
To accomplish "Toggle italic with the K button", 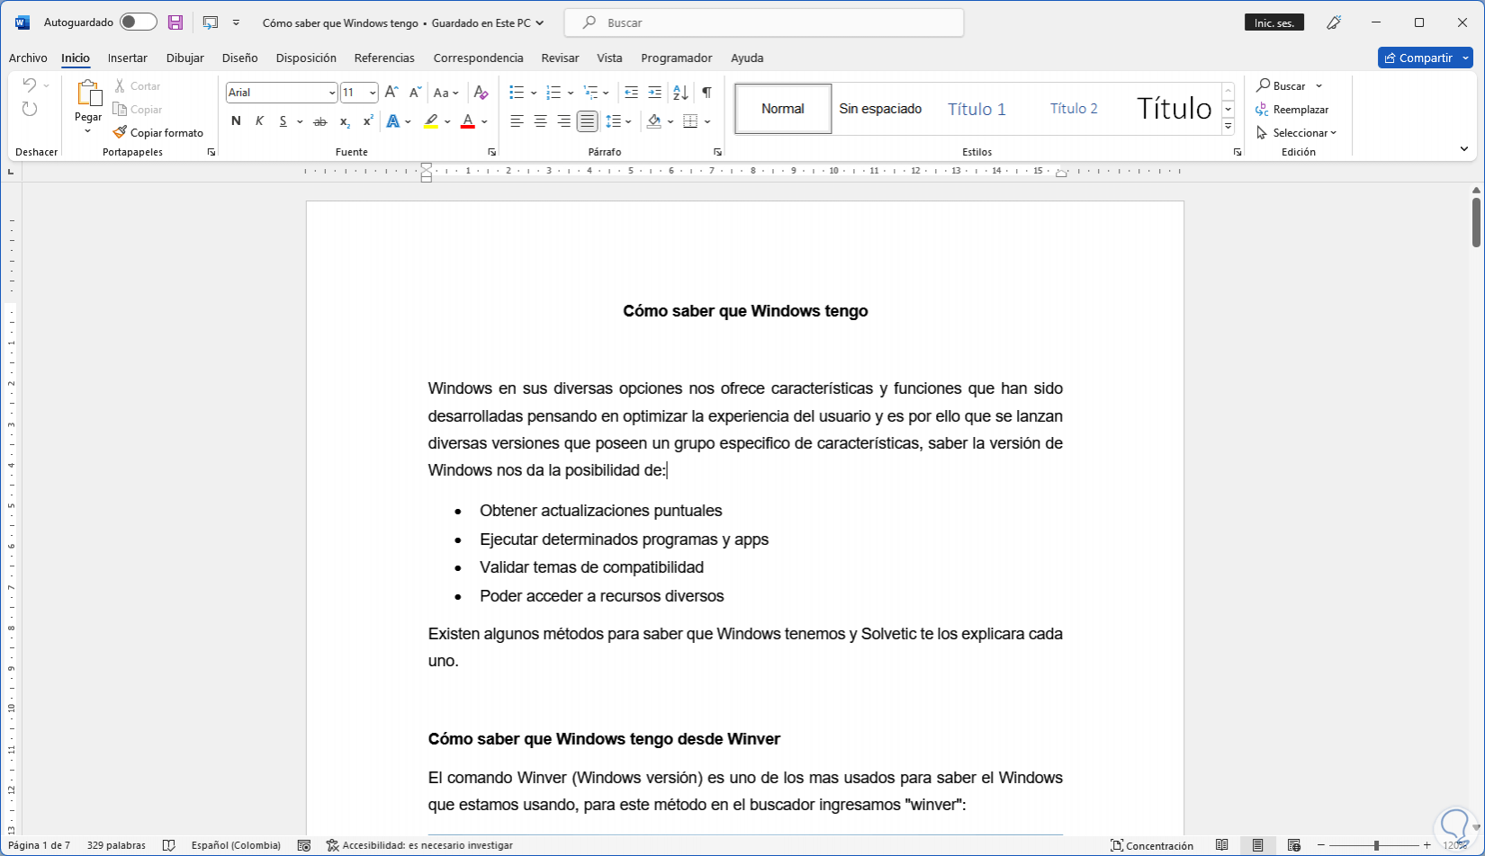I will coord(259,121).
